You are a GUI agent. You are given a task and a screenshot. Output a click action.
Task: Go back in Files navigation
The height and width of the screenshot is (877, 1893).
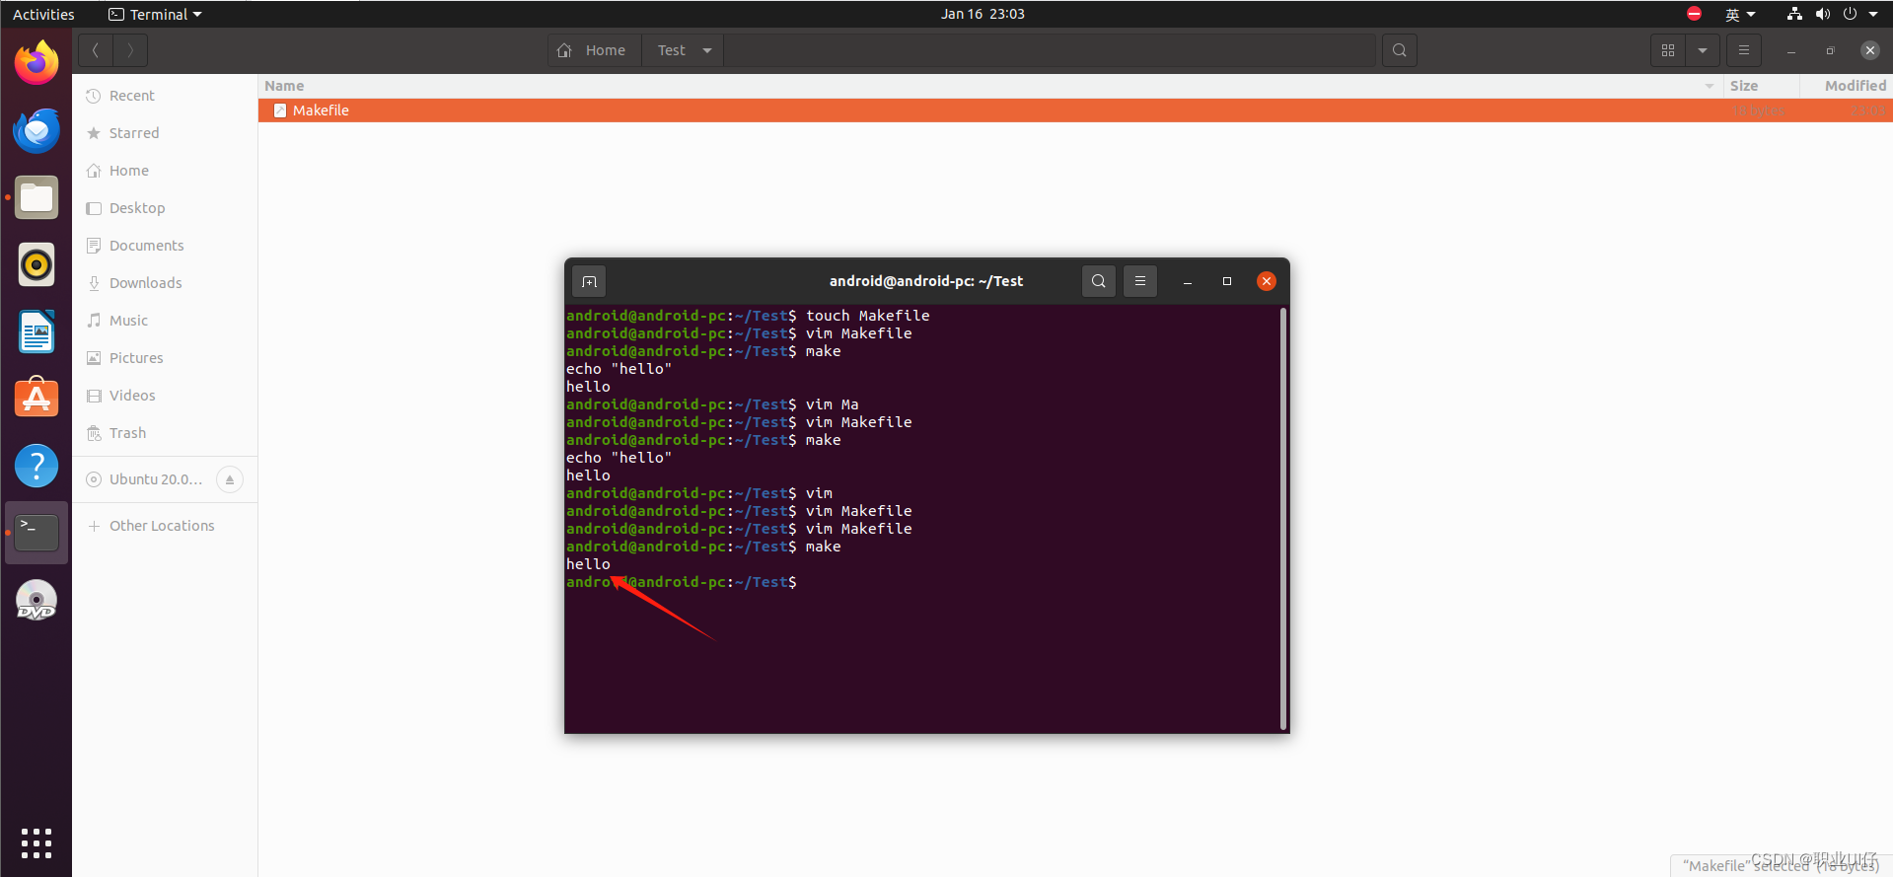(96, 50)
